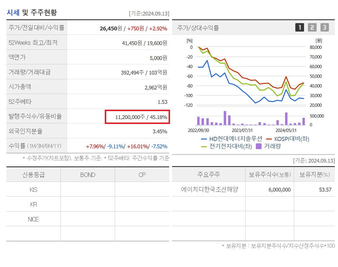The width and height of the screenshot is (338, 267).
Task: Click the left table date [기준:2024.09.13]
Action: click(x=149, y=13)
